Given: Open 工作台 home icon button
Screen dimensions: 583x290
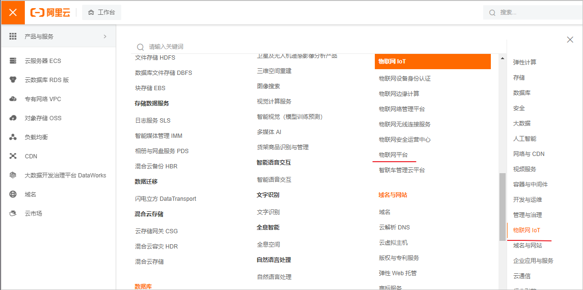Looking at the screenshot, I should 102,12.
